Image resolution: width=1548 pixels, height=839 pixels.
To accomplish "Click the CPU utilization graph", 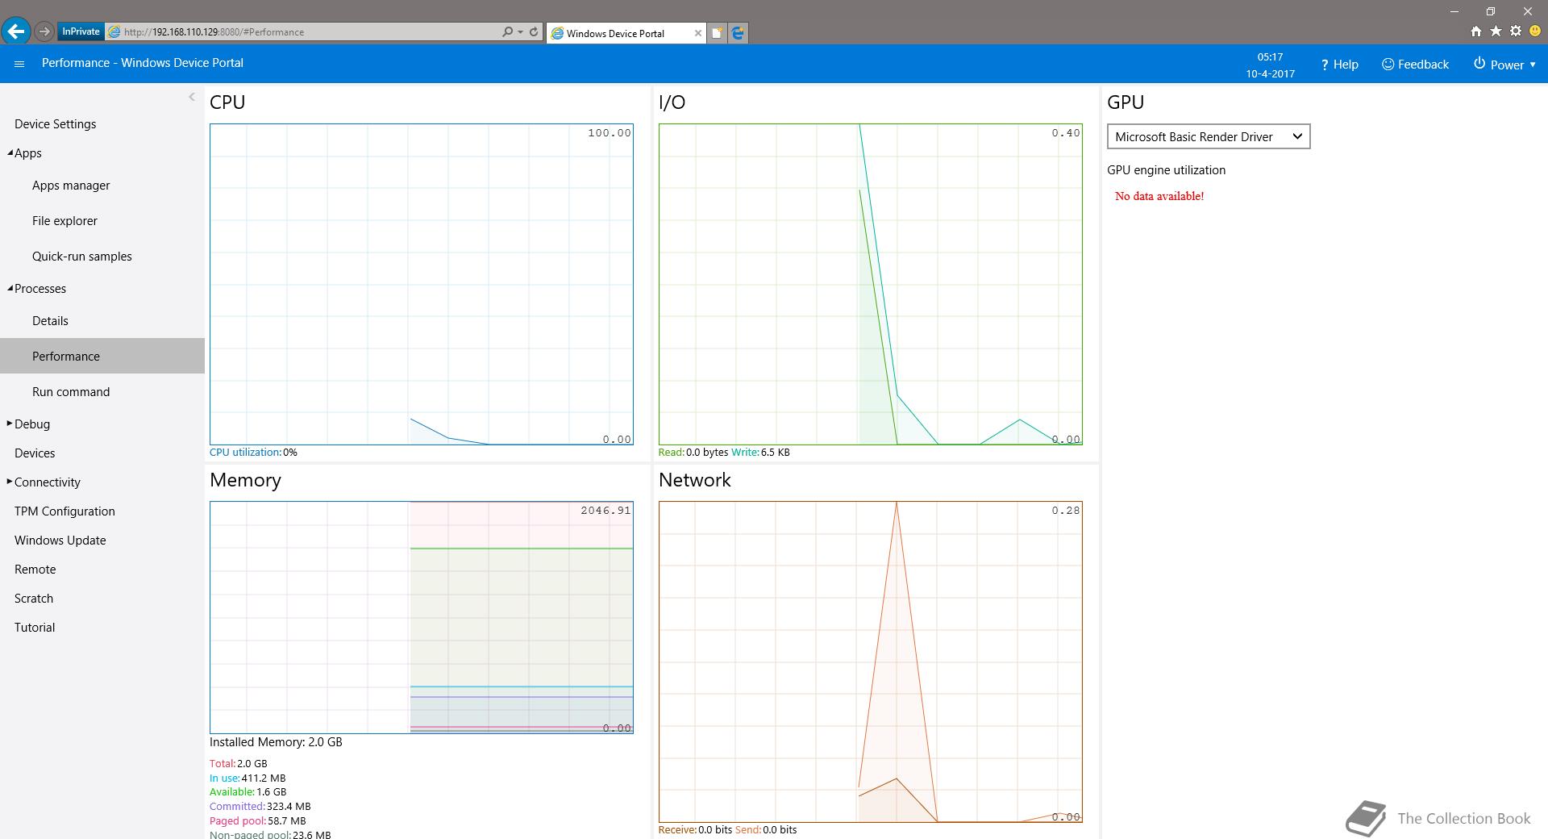I will pyautogui.click(x=421, y=284).
